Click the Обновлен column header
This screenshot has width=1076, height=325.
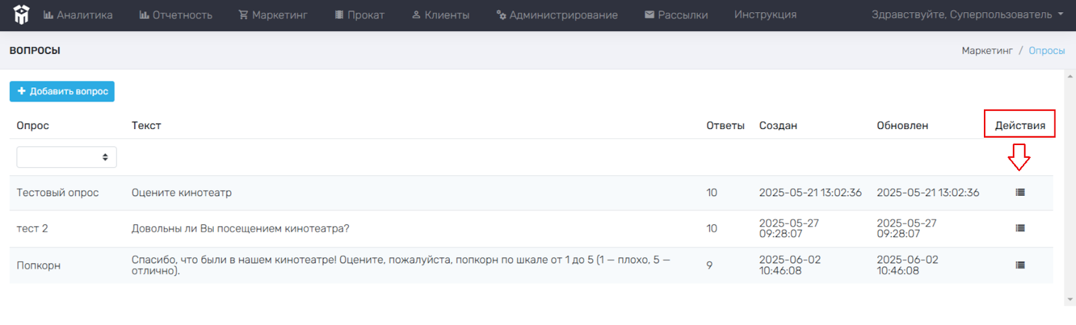pyautogui.click(x=902, y=126)
